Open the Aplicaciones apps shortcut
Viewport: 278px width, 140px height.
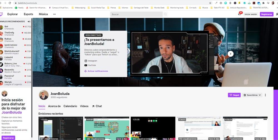[x=6, y=8]
